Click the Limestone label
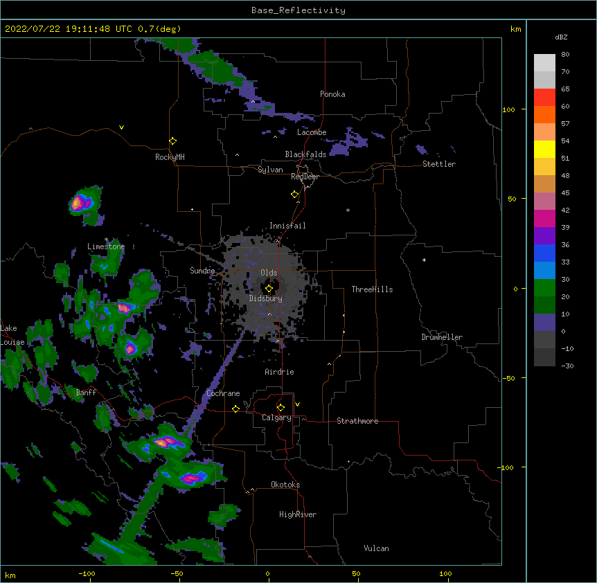Screen dimensions: 597x583 click(106, 246)
